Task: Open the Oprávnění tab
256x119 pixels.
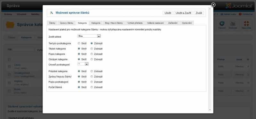Action: [x=187, y=23]
